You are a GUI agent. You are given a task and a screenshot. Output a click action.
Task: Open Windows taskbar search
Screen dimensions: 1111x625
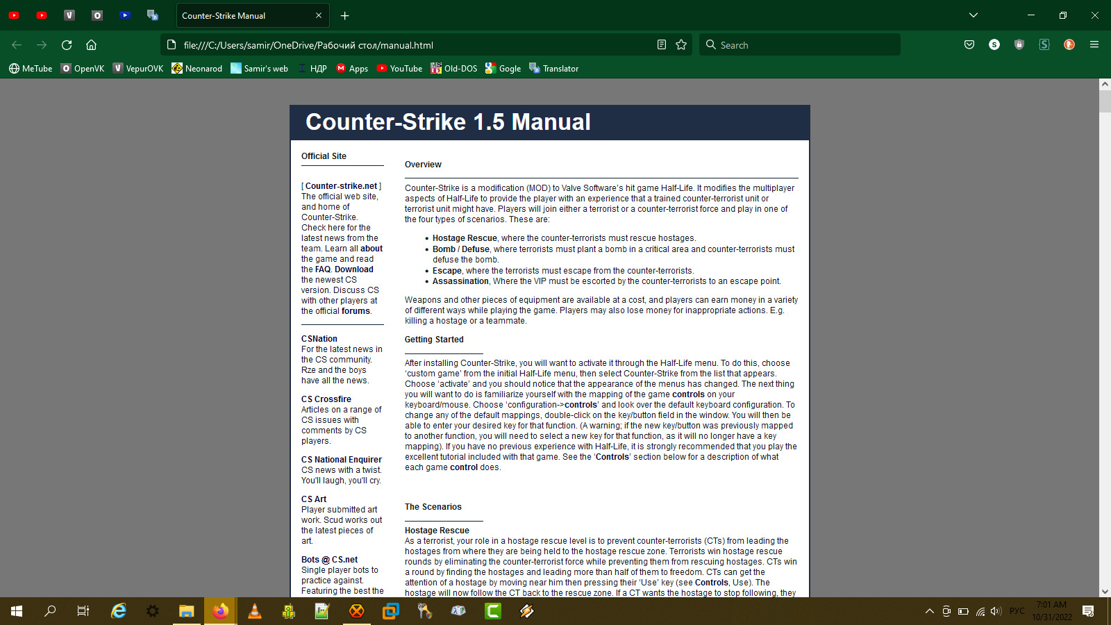(50, 611)
